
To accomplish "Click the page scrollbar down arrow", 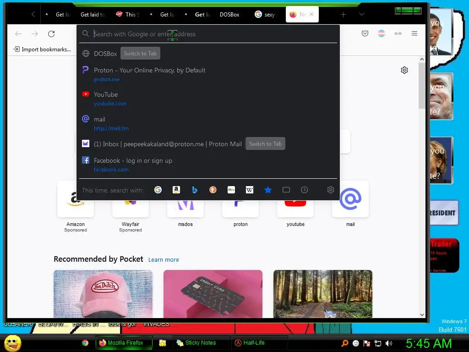I will coord(422,315).
